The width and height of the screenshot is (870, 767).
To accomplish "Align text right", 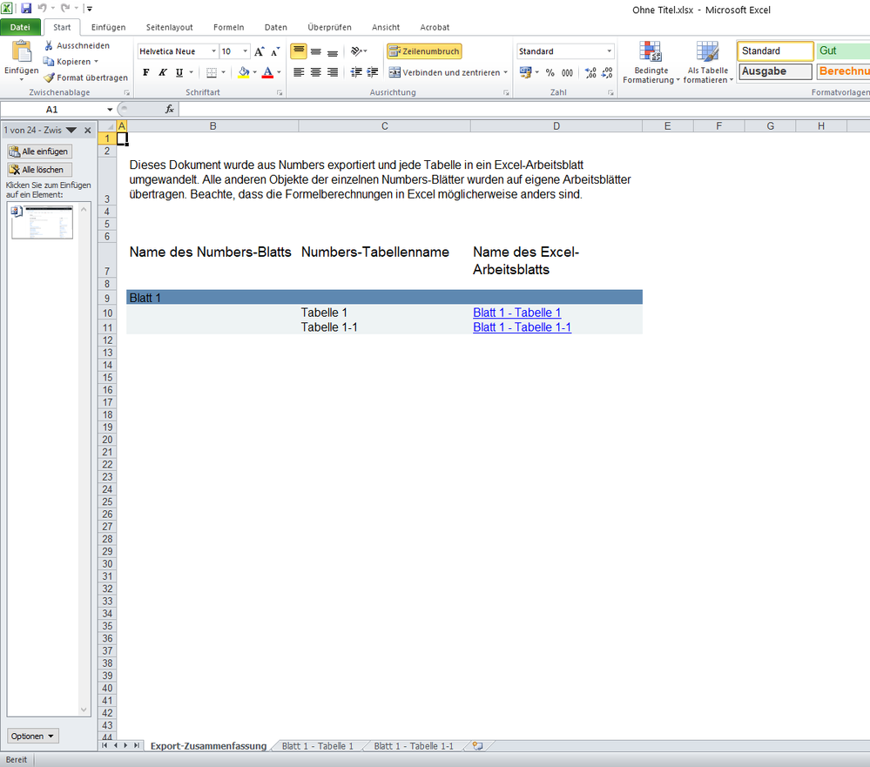I will click(x=333, y=72).
